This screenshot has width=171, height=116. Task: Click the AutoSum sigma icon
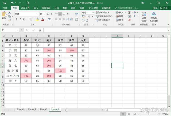[x=129, y=13]
